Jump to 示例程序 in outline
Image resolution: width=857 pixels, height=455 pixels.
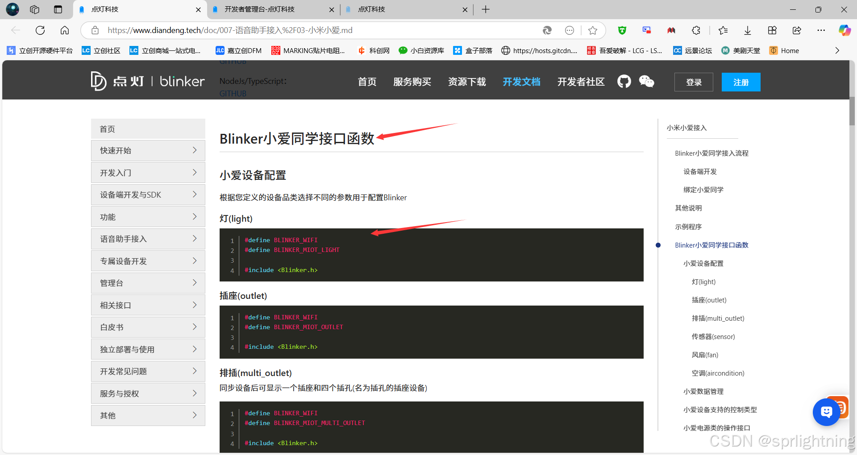click(688, 227)
